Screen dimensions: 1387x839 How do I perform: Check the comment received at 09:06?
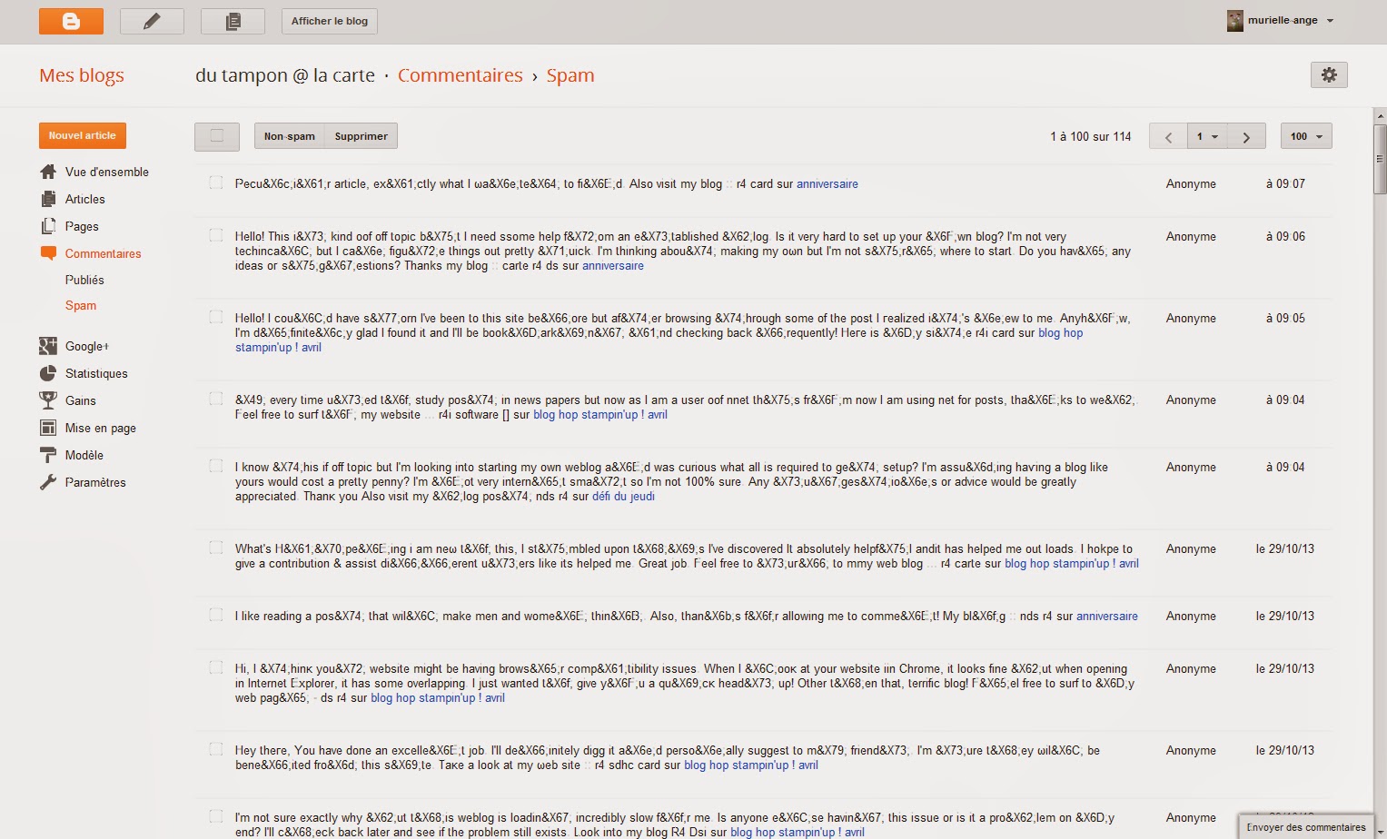point(216,235)
